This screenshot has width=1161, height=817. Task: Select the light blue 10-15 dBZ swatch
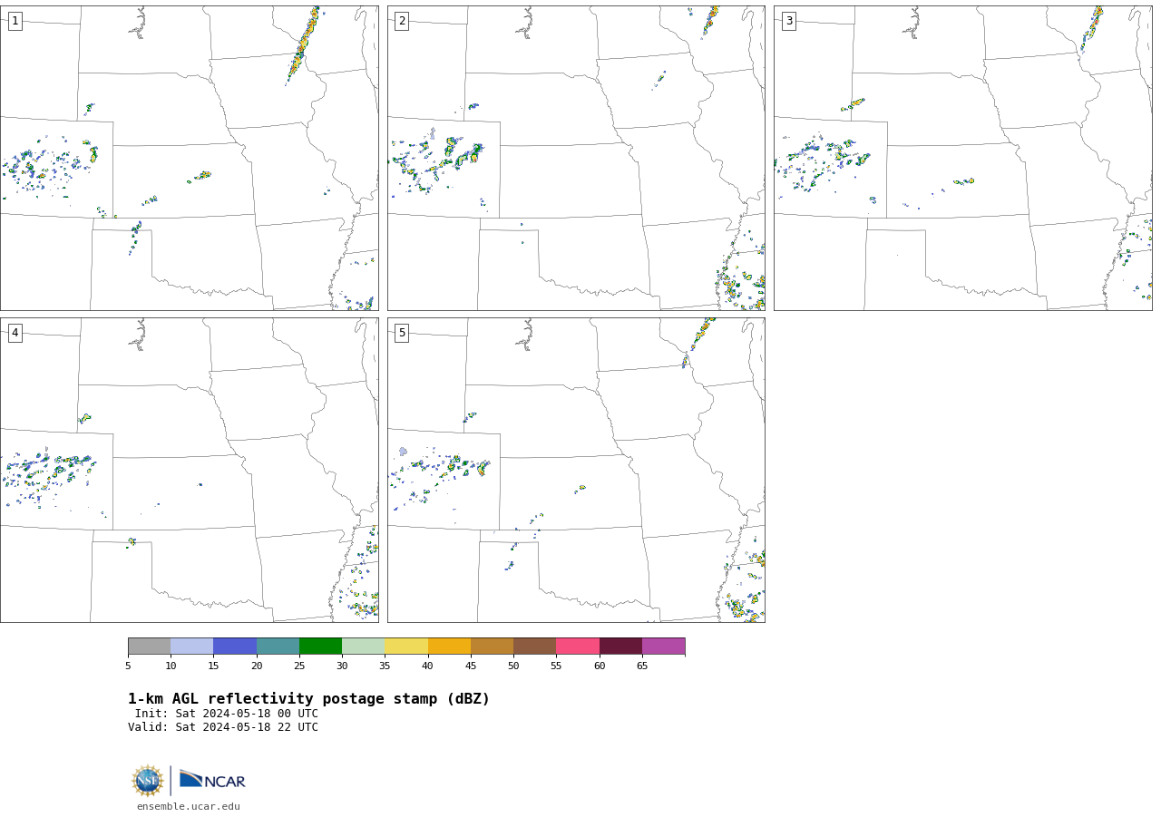coord(191,647)
